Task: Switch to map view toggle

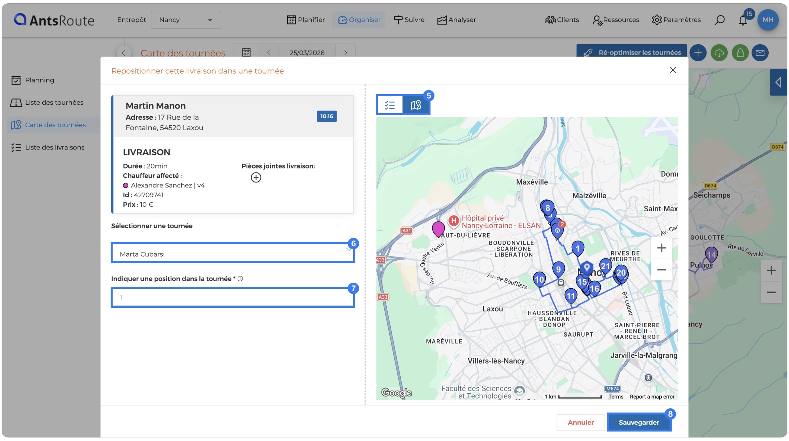Action: click(x=416, y=105)
